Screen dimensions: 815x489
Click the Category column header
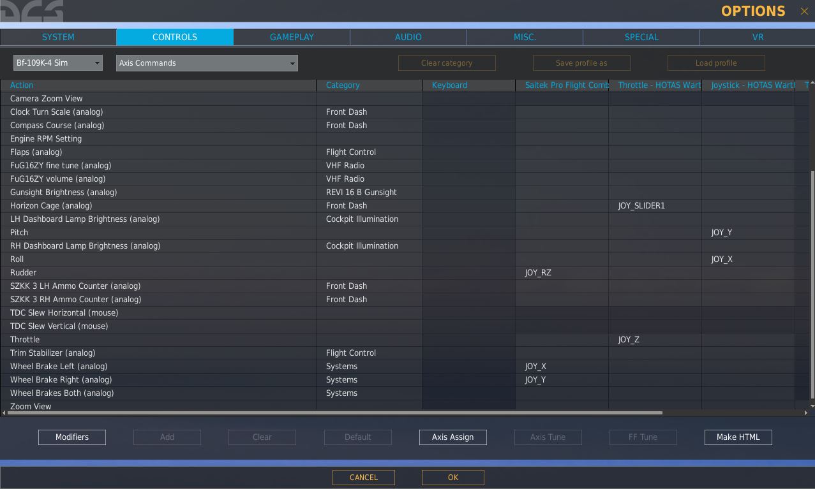pyautogui.click(x=369, y=85)
